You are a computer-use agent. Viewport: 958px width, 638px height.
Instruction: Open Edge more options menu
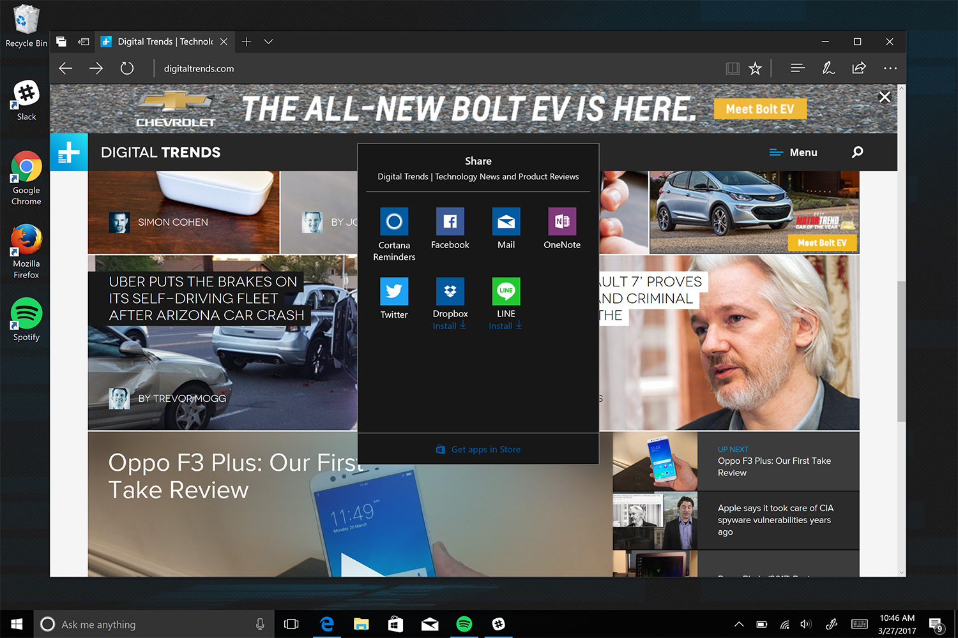890,68
